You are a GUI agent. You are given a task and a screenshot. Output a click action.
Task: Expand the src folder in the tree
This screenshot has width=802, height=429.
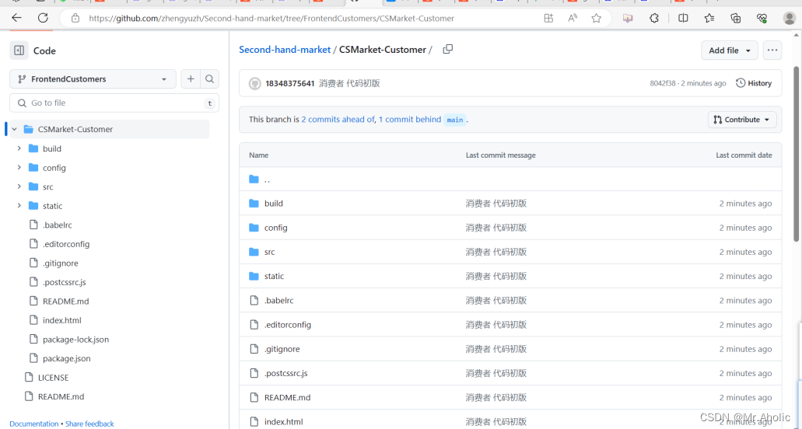pyautogui.click(x=19, y=187)
